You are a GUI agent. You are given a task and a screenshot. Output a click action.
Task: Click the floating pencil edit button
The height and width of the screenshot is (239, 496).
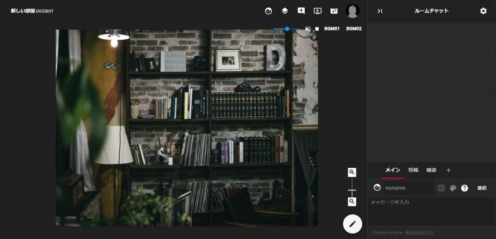(353, 223)
